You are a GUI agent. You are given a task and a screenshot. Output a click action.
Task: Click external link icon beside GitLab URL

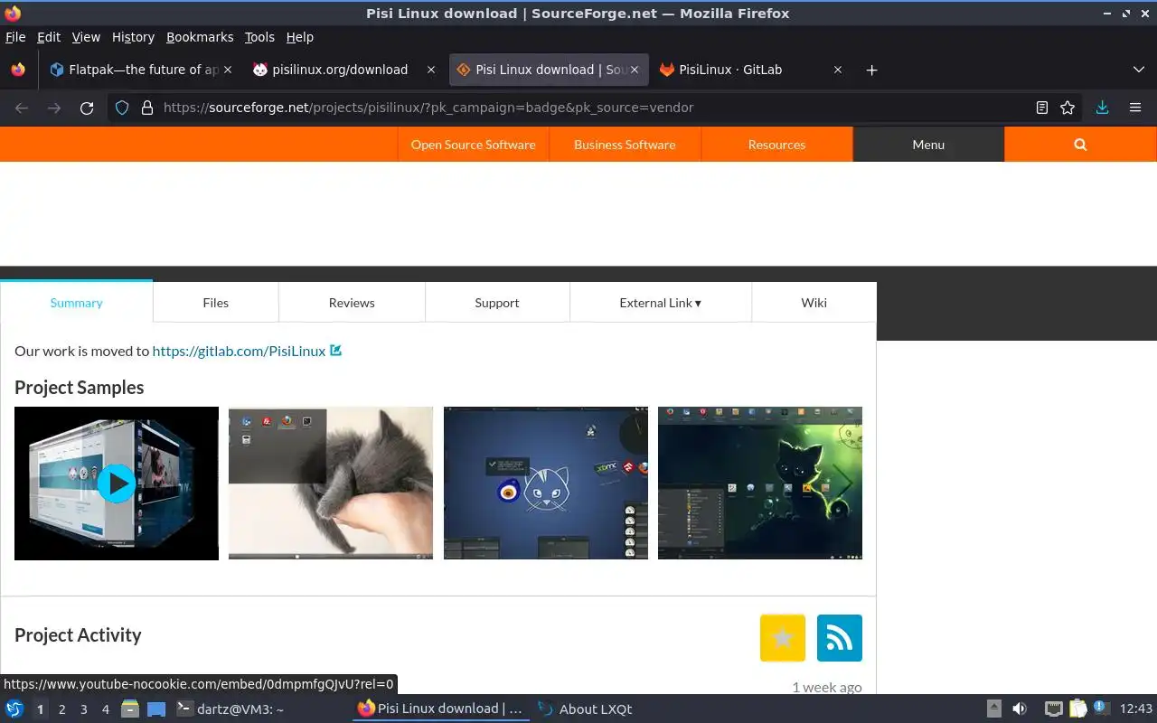(336, 350)
